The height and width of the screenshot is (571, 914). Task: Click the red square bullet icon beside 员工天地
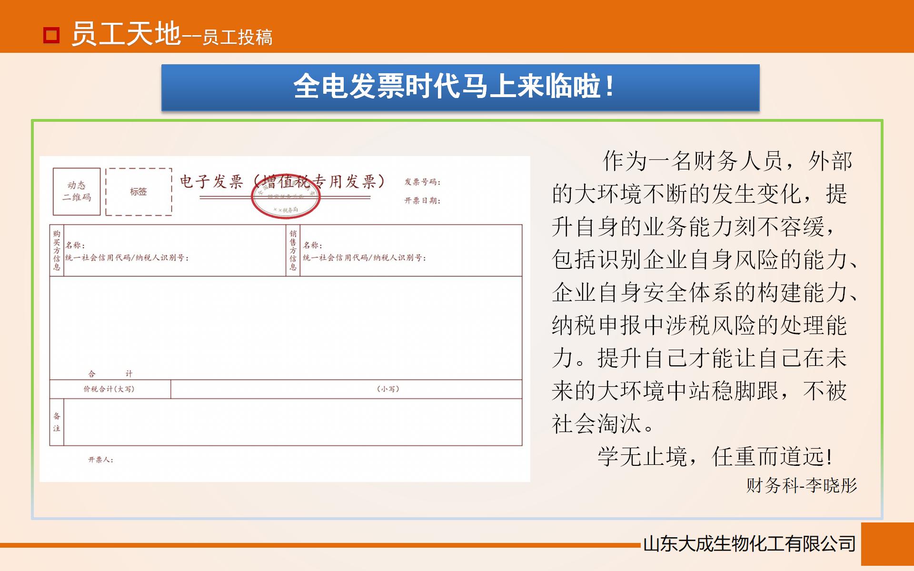(52, 35)
